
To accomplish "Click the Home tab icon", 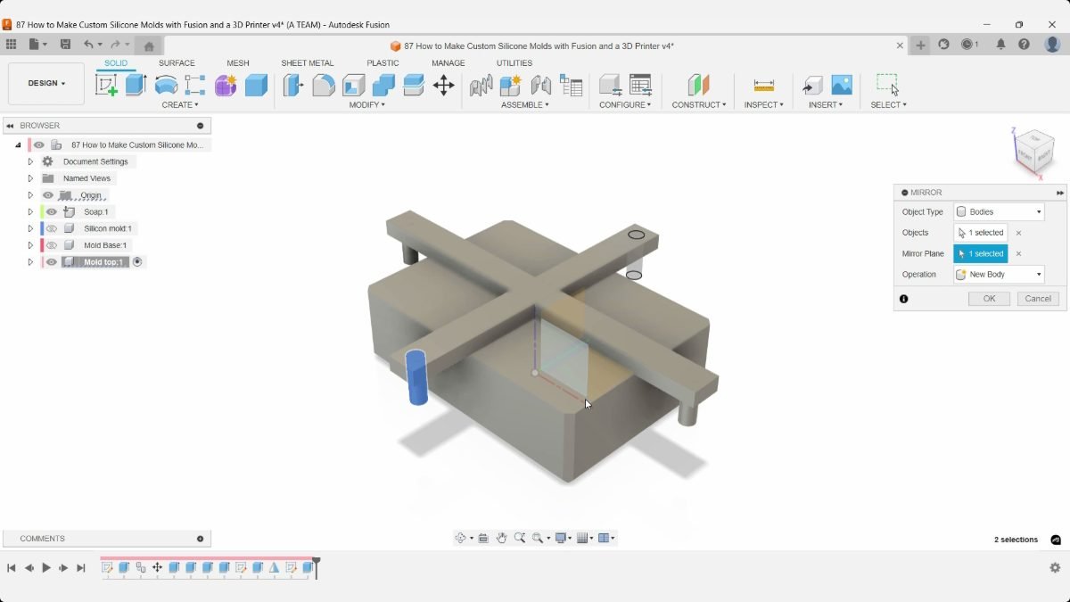I will tap(149, 45).
